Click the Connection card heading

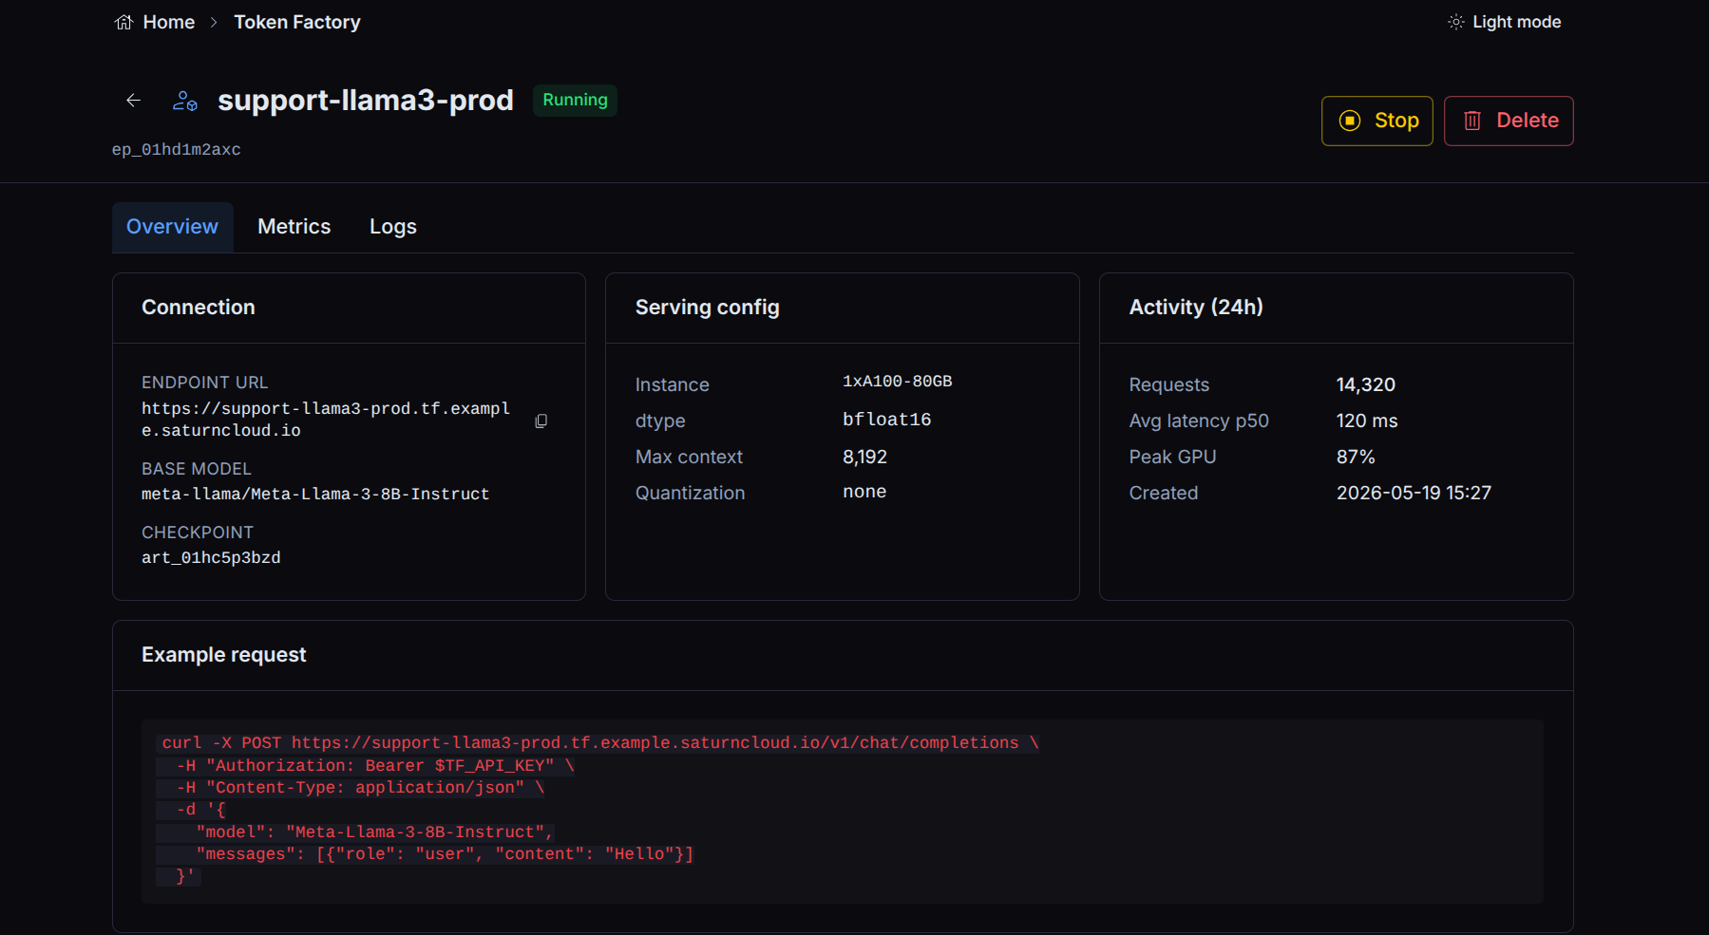(x=198, y=308)
